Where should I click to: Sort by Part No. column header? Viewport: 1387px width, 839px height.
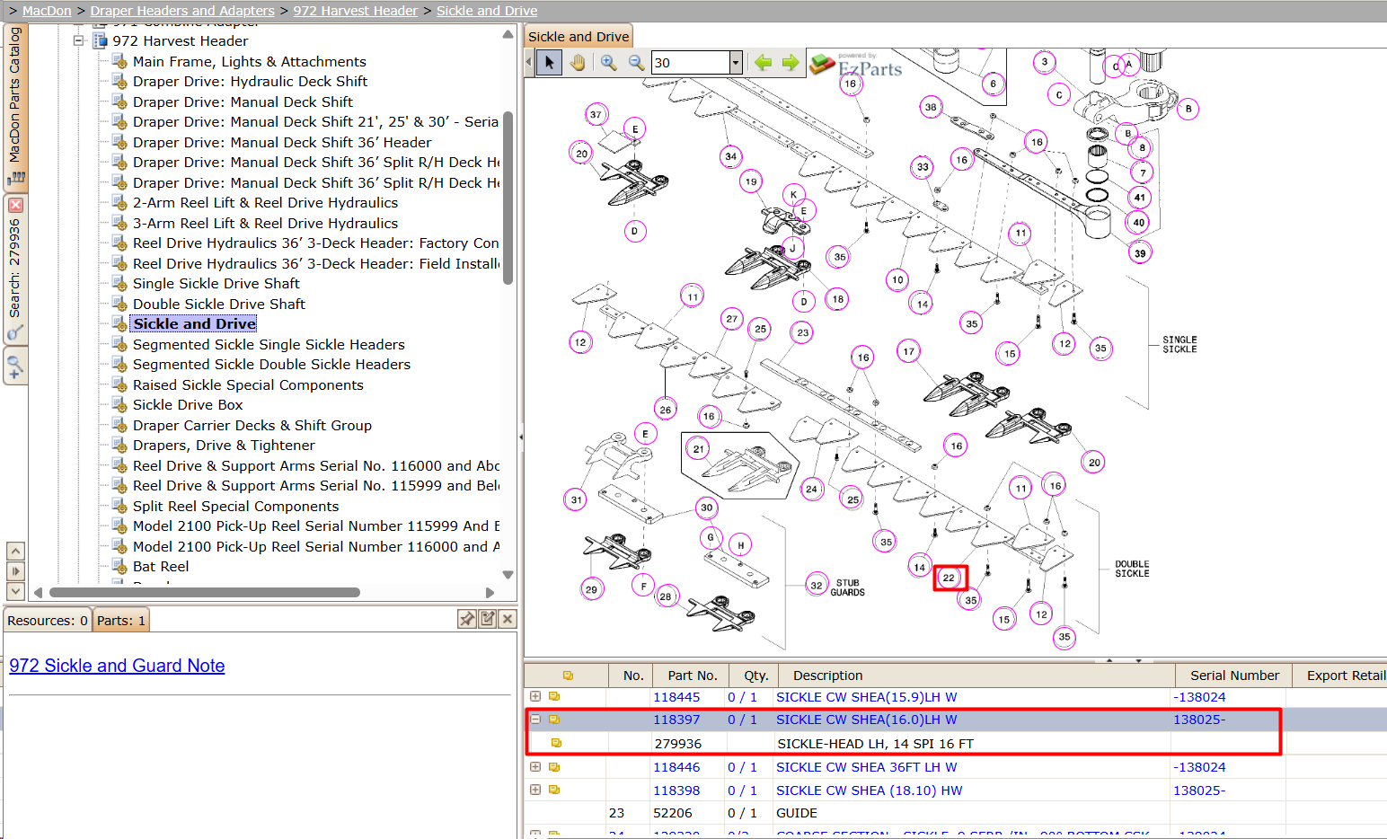(692, 676)
